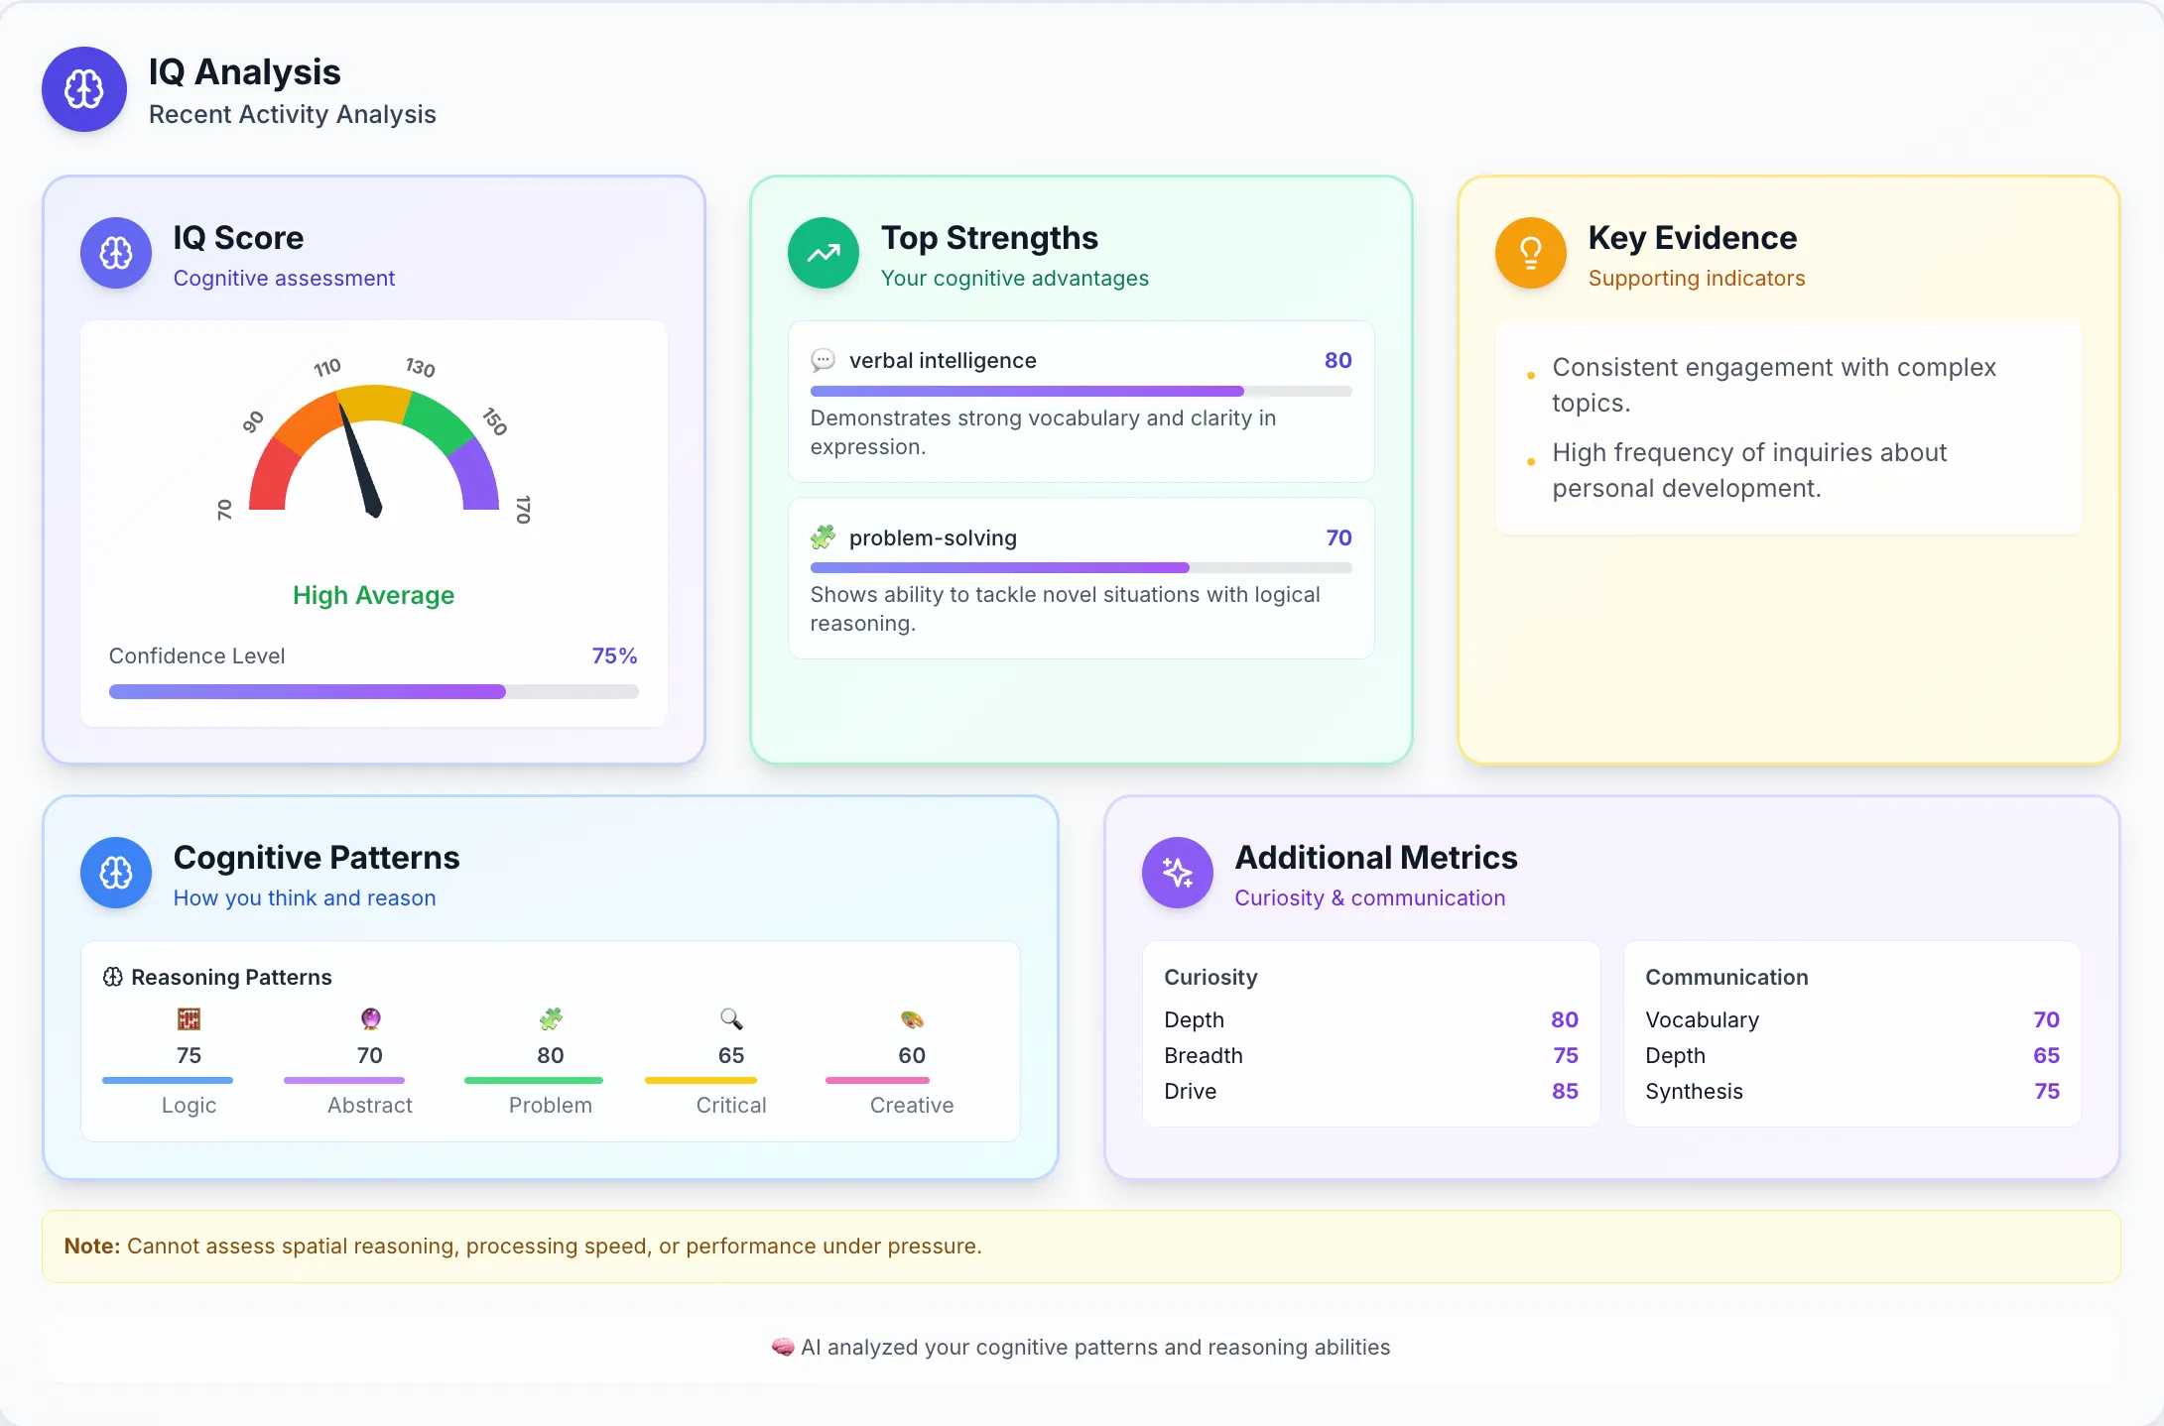Image resolution: width=2164 pixels, height=1426 pixels.
Task: Click the puzzle icon next to problem-solving
Action: pyautogui.click(x=825, y=537)
